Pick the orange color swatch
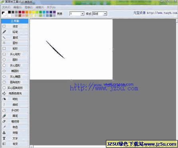This screenshot has height=148, width=178. point(27,12)
